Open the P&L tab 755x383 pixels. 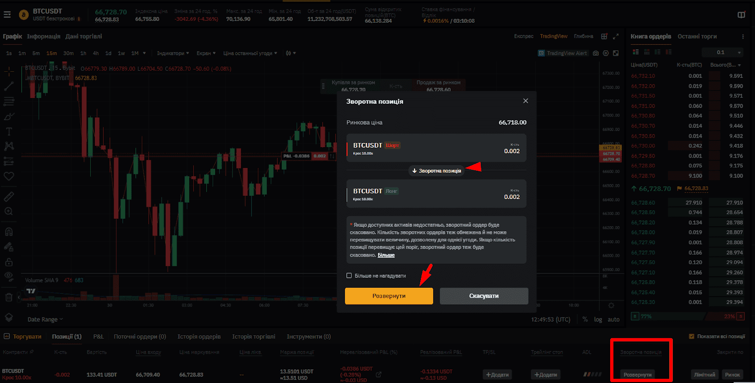click(x=98, y=337)
